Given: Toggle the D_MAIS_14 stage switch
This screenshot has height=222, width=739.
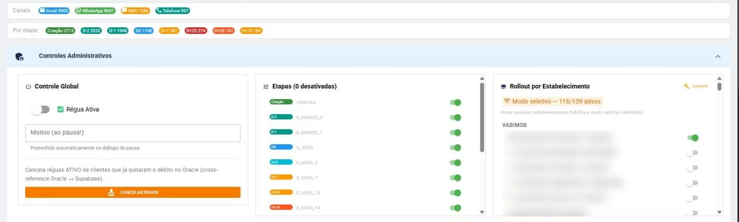Looking at the screenshot, I should [x=455, y=207].
